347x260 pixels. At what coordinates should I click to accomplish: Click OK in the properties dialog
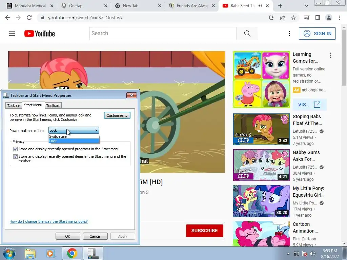[68, 236]
